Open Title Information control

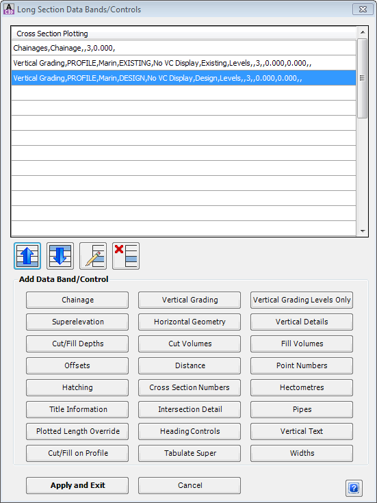coord(77,409)
